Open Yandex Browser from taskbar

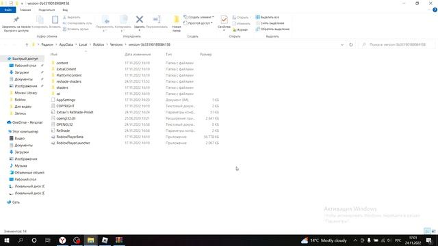(62, 240)
